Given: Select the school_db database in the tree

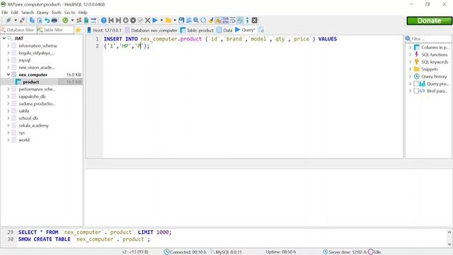Looking at the screenshot, I should click(x=28, y=118).
